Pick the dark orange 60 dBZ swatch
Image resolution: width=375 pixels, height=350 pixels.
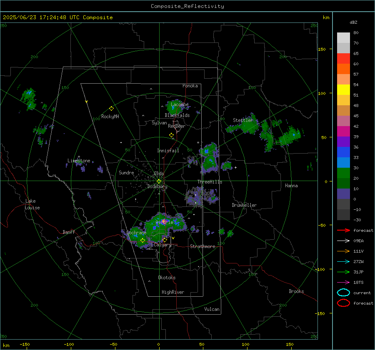(343, 69)
